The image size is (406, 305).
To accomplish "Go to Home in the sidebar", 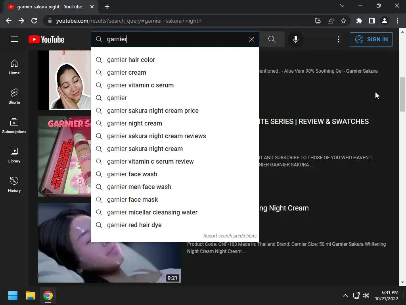I will (14, 67).
